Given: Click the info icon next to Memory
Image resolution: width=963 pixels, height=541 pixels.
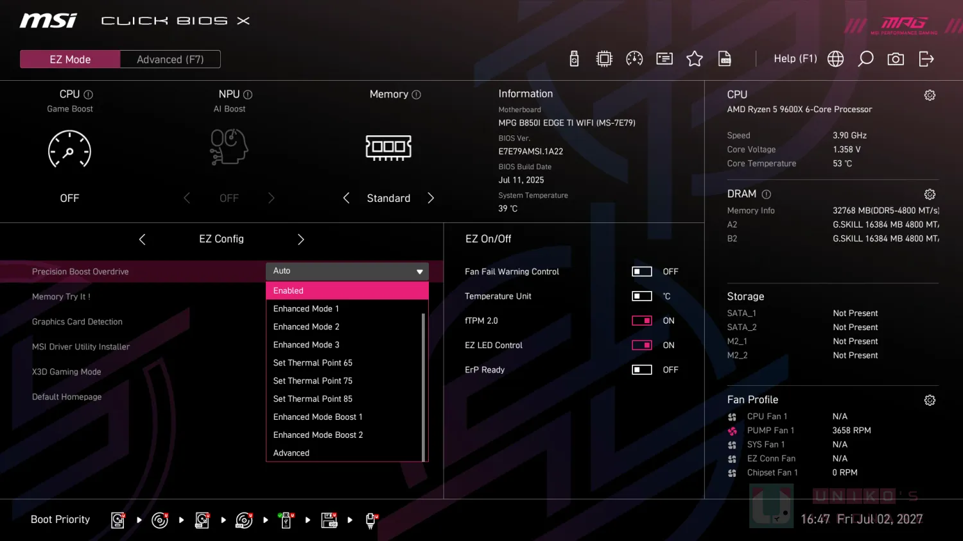Looking at the screenshot, I should pyautogui.click(x=416, y=94).
